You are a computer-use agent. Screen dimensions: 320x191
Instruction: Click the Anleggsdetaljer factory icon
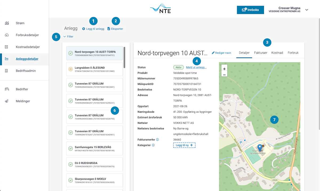coord(7,59)
